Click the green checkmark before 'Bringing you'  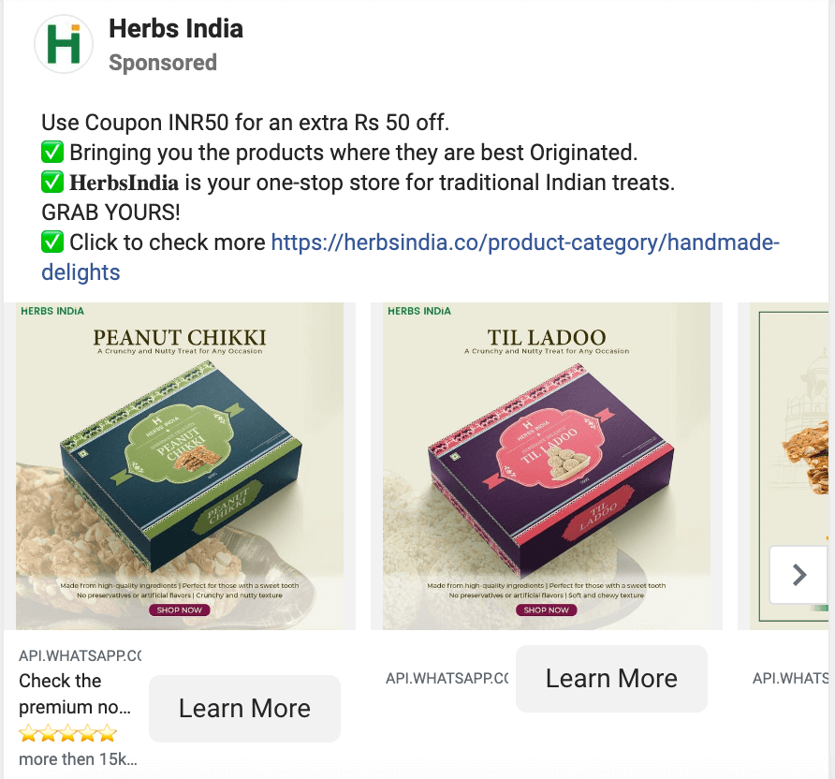pos(52,153)
